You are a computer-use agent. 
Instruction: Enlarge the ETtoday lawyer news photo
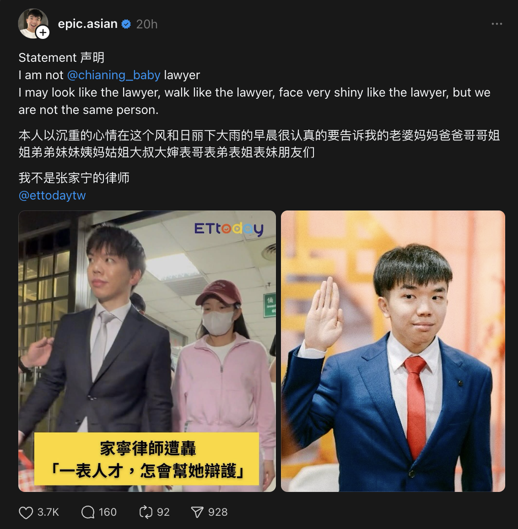[x=147, y=351]
